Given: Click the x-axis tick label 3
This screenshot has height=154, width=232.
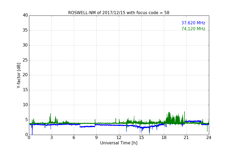Looking at the screenshot, I should click(x=52, y=138).
